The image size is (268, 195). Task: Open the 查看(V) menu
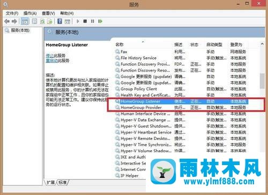(48, 13)
